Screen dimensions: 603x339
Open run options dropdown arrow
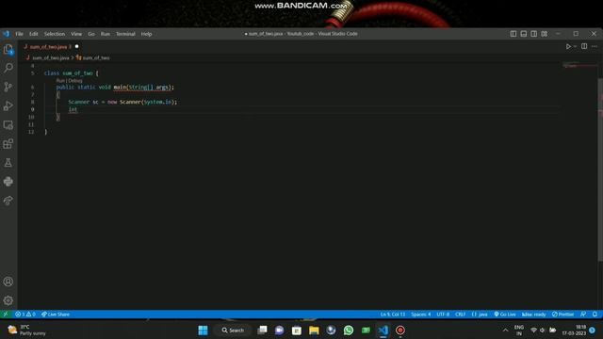[575, 46]
